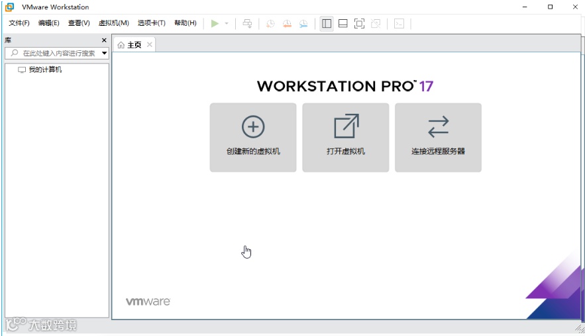Click the green Power On play button
Image resolution: width=585 pixels, height=336 pixels.
[215, 23]
